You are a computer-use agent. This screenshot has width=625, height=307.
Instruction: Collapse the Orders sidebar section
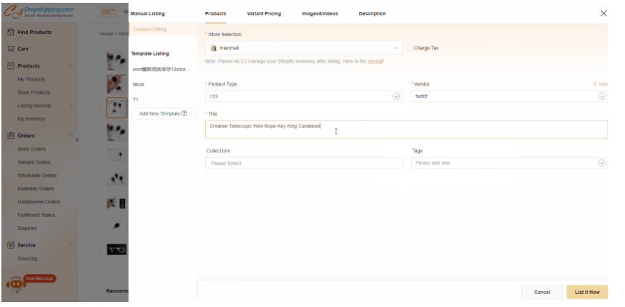click(x=71, y=136)
